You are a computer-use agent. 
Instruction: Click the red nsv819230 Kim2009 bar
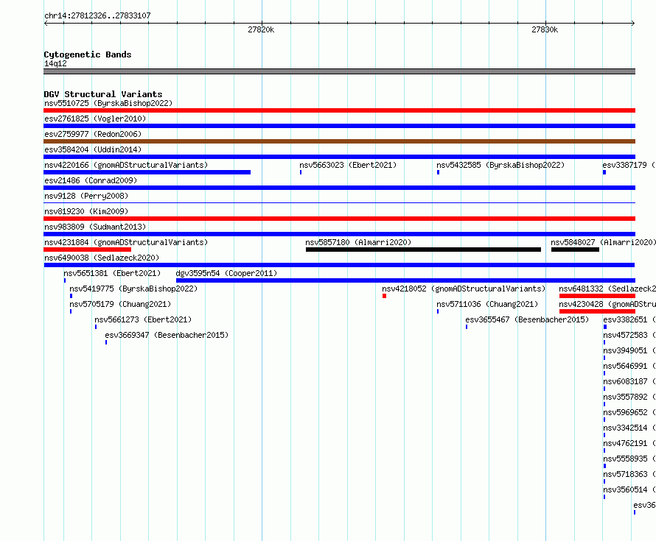pos(339,219)
